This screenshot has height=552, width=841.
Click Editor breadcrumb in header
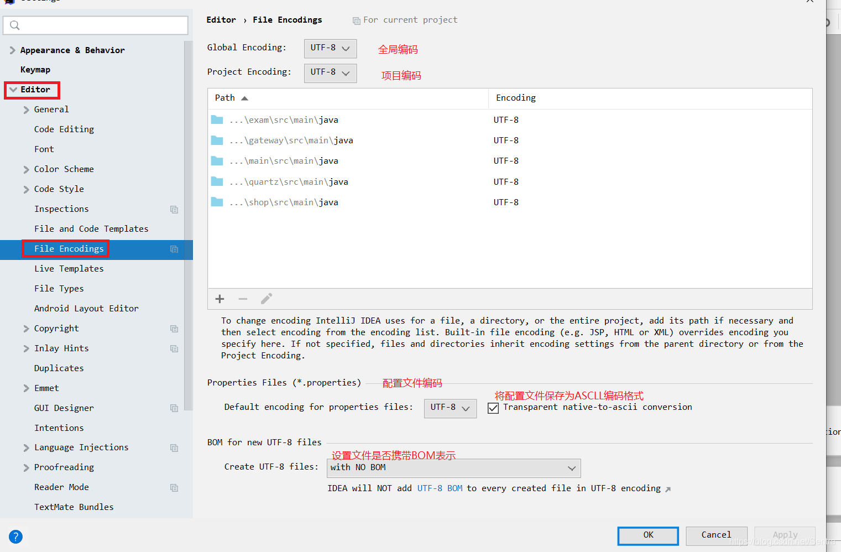point(221,20)
